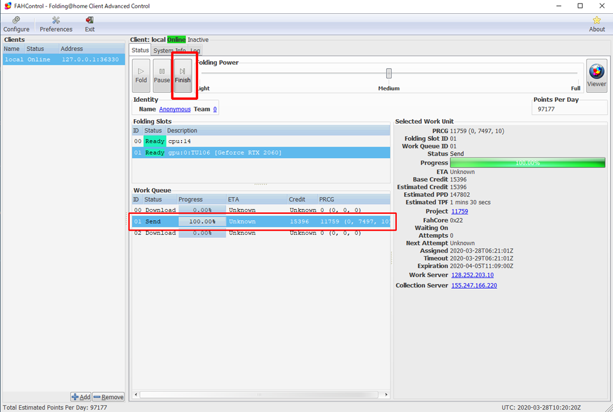Image resolution: width=613 pixels, height=412 pixels.
Task: Click the Exit toolbar icon
Action: (x=89, y=25)
